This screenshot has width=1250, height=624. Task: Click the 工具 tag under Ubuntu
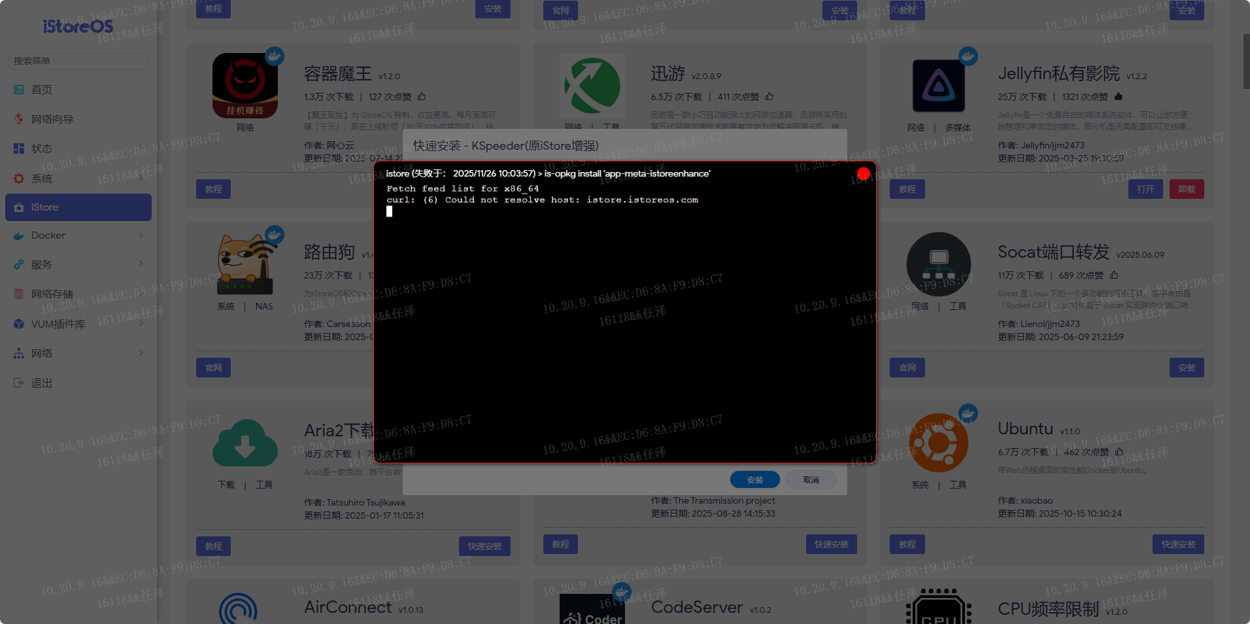click(x=958, y=485)
